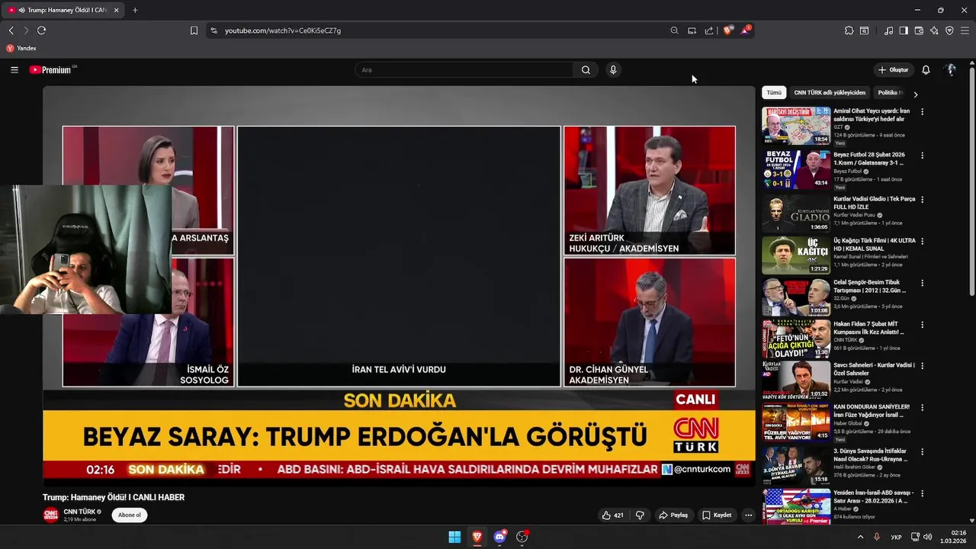
Task: Show more filter chips with right chevron
Action: tap(916, 94)
